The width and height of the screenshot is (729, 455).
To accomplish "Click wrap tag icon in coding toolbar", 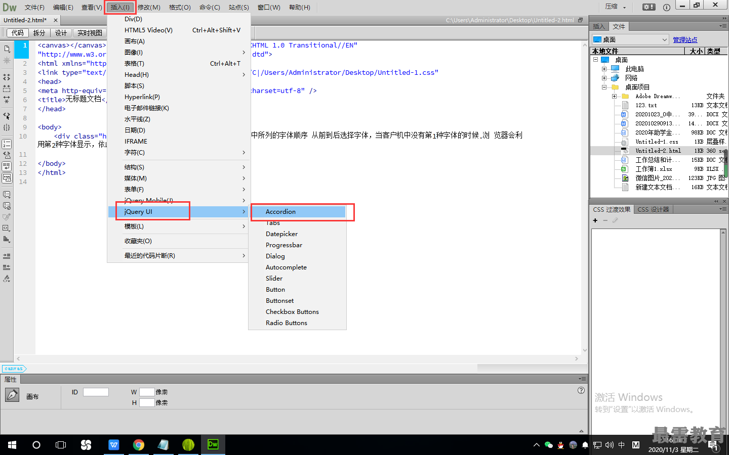I will pos(7,217).
